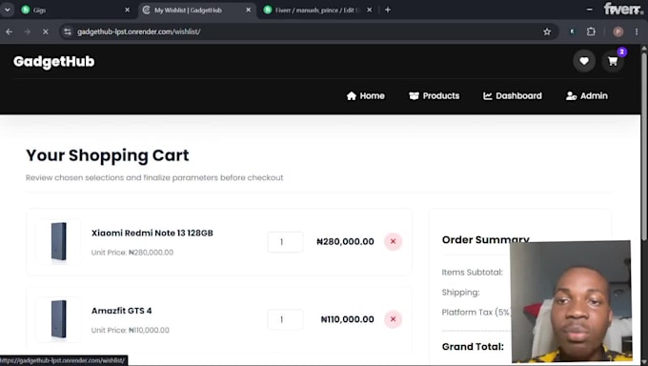The image size is (648, 366).
Task: View site information icon in address bar
Action: pos(68,31)
